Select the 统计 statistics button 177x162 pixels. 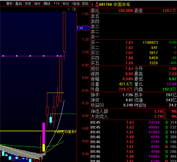[38, 4]
